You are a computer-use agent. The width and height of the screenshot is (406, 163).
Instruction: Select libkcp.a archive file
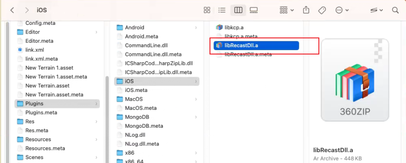tap(256, 27)
